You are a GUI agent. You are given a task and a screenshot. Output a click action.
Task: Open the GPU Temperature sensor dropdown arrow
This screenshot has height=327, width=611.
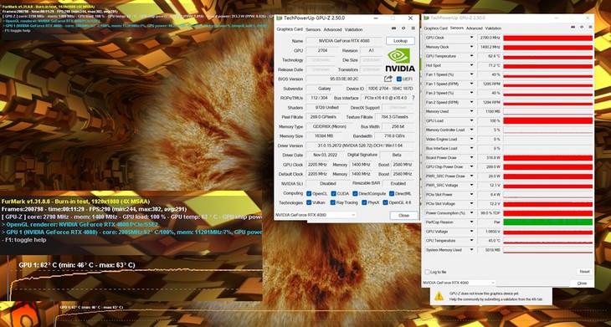point(471,56)
